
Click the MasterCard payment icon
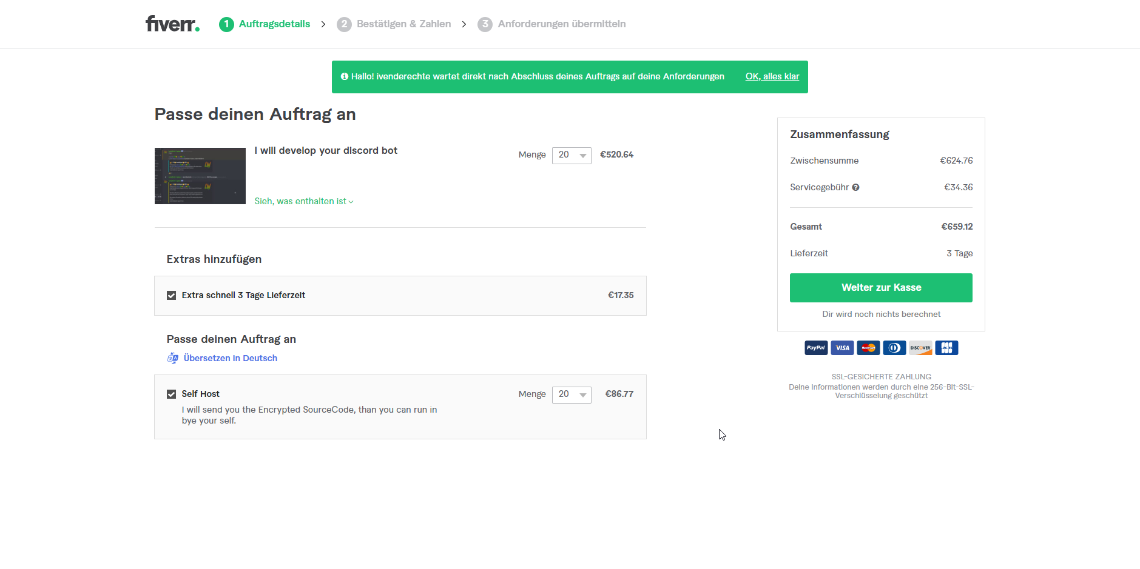pyautogui.click(x=868, y=348)
